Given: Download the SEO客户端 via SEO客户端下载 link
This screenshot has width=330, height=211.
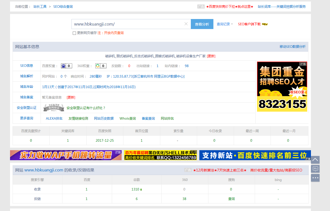Looking at the screenshot, I should (249, 24).
